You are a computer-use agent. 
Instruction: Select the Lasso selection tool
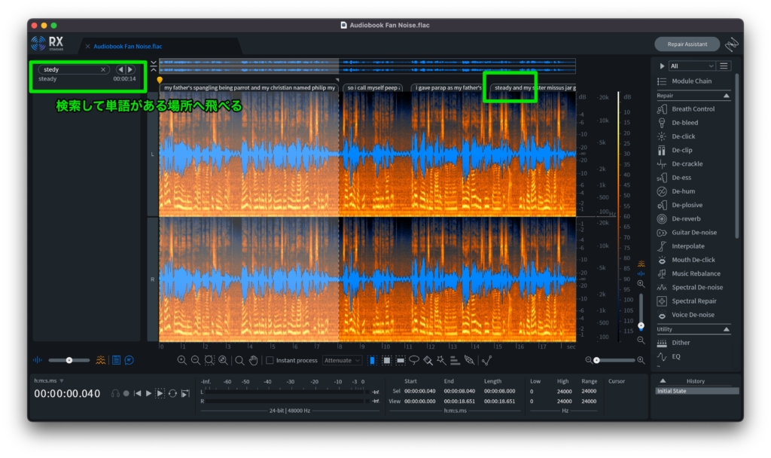(414, 361)
